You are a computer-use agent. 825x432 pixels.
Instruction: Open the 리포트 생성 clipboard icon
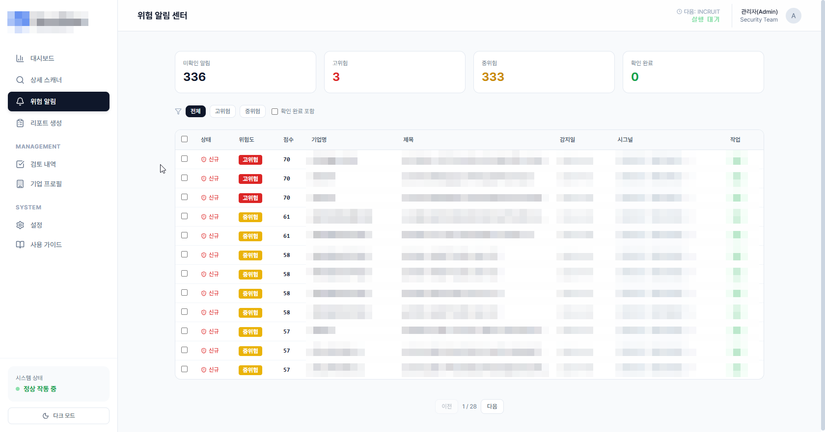point(20,123)
